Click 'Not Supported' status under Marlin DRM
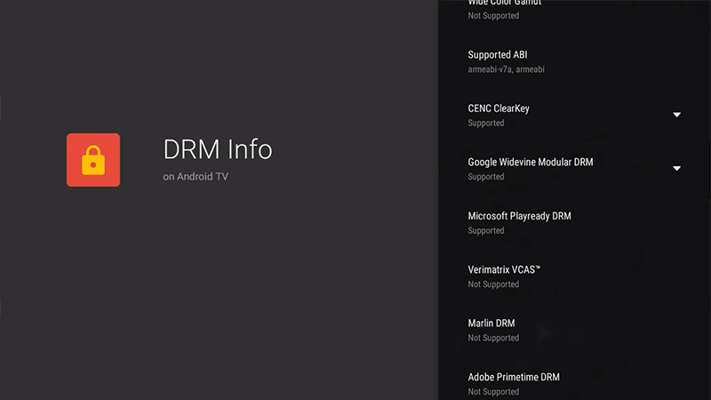 click(493, 338)
